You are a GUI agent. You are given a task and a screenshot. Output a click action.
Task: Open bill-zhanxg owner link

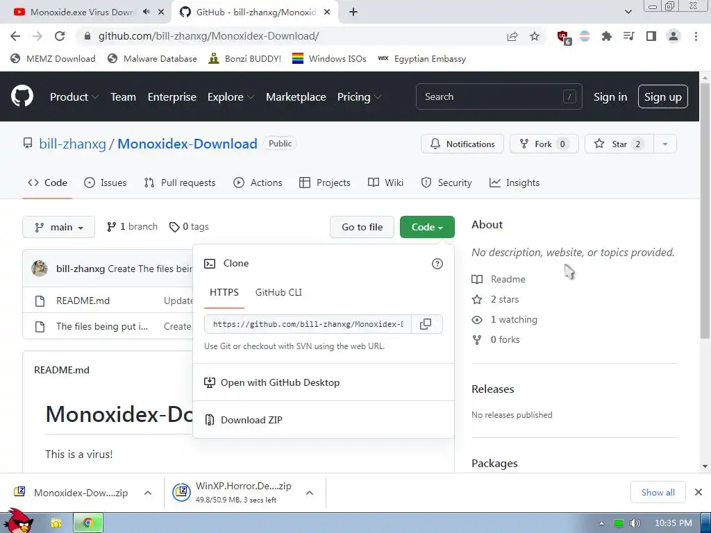pos(72,144)
